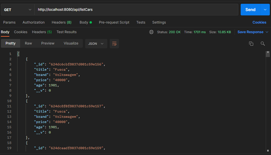Select the Raw view mode
This screenshot has width=271, height=155.
click(28, 43)
